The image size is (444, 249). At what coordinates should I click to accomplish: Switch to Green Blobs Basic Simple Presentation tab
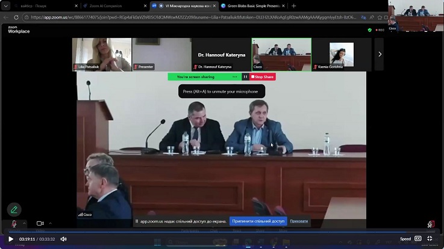(x=252, y=5)
